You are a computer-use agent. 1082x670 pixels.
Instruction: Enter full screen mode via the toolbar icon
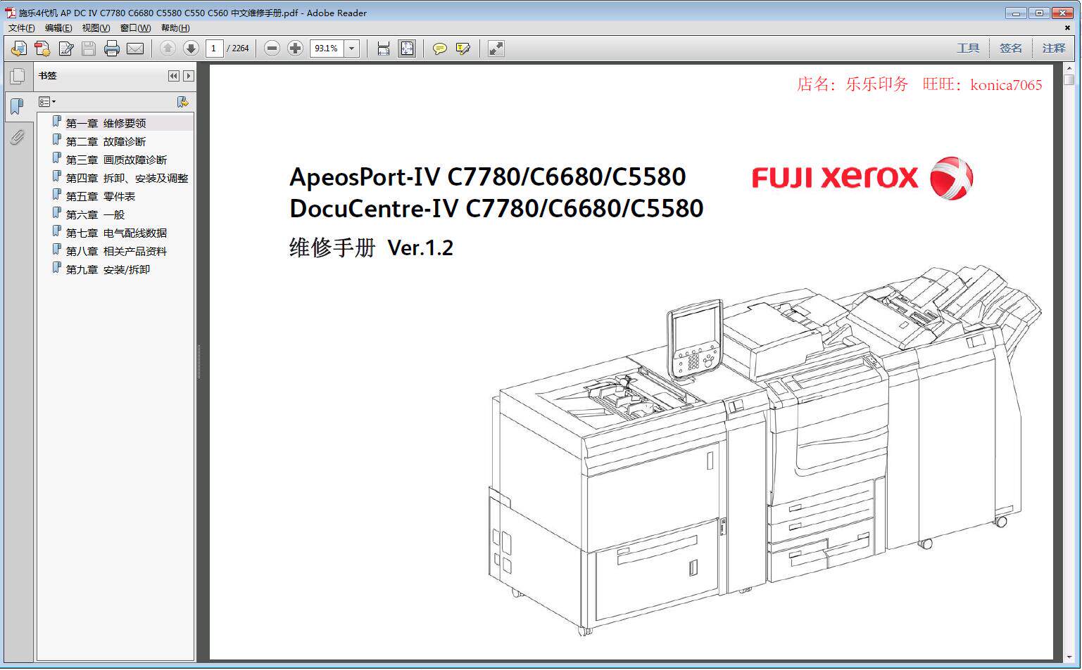click(x=496, y=48)
